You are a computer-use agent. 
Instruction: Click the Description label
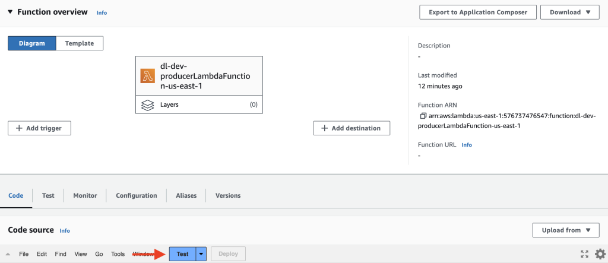pyautogui.click(x=434, y=45)
